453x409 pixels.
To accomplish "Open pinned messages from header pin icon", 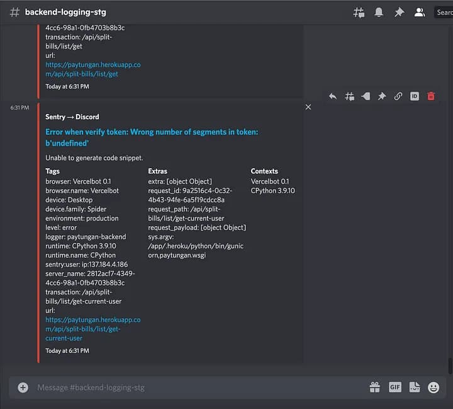I will [x=399, y=12].
